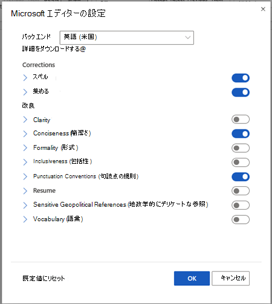Click the スペル label text
The image size is (272, 304).
(40, 77)
